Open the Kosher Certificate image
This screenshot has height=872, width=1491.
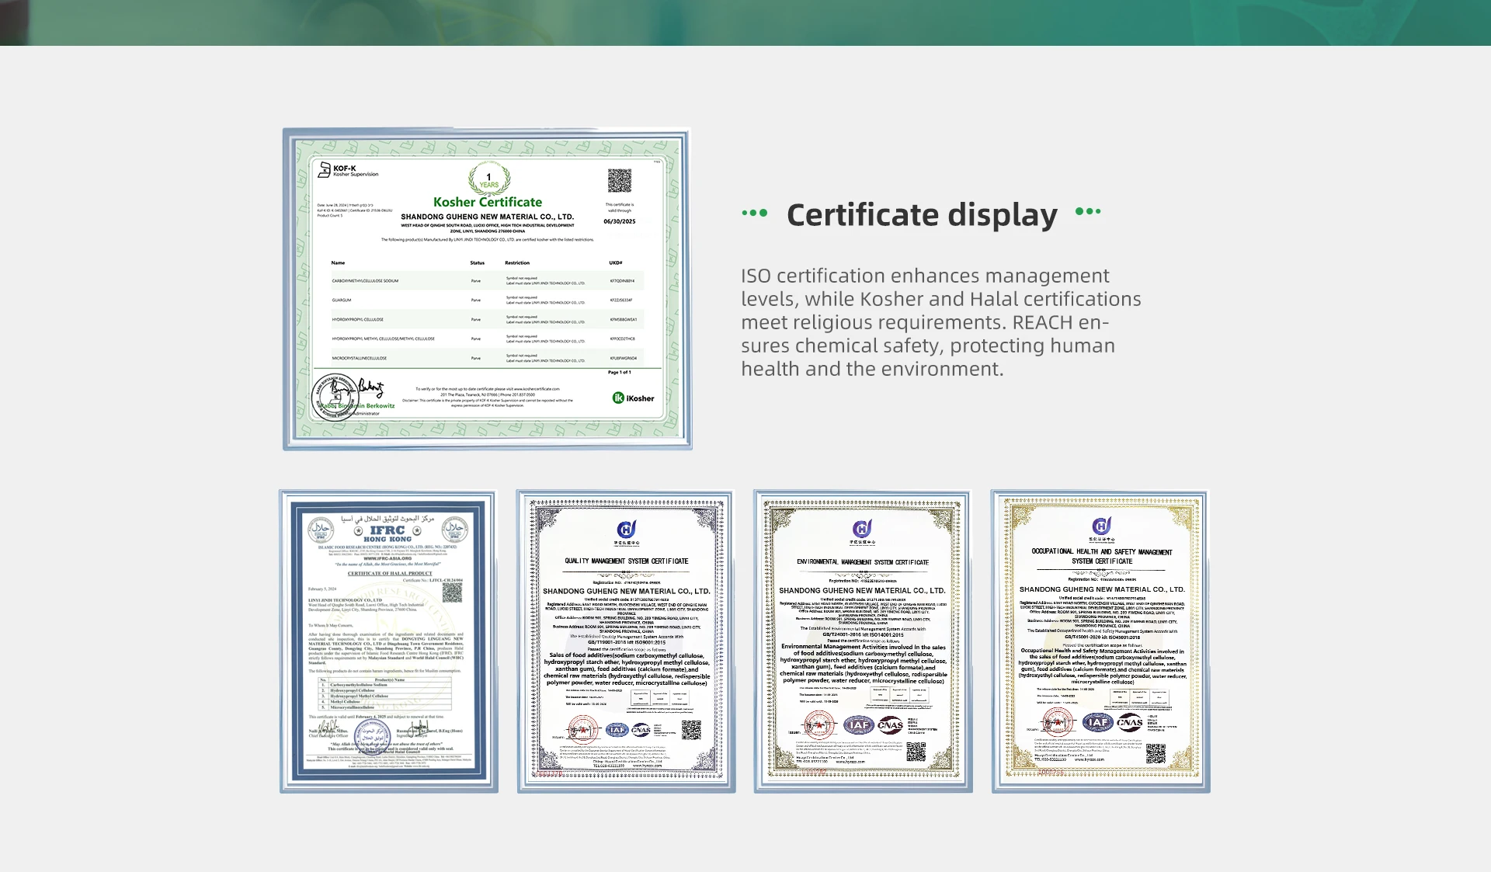pos(487,289)
